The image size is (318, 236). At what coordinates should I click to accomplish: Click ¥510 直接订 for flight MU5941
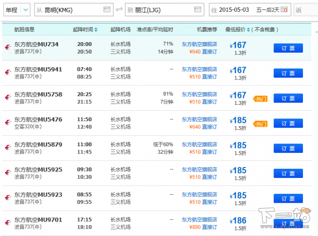pyautogui.click(x=203, y=77)
